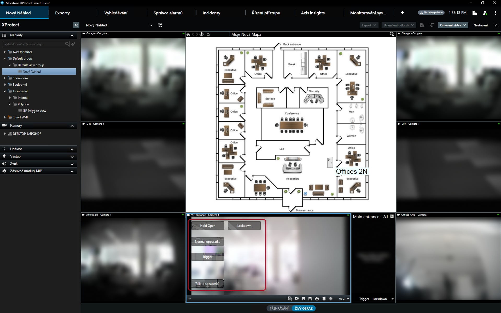Click the map tile icon at the map's top-right

[x=392, y=34]
